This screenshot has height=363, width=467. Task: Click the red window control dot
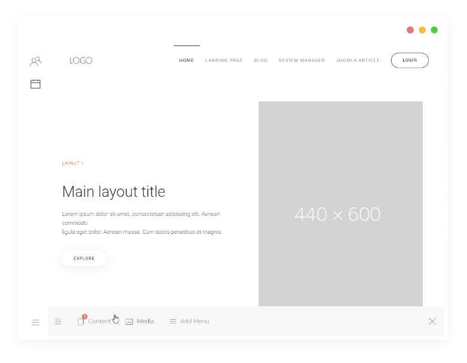(410, 30)
